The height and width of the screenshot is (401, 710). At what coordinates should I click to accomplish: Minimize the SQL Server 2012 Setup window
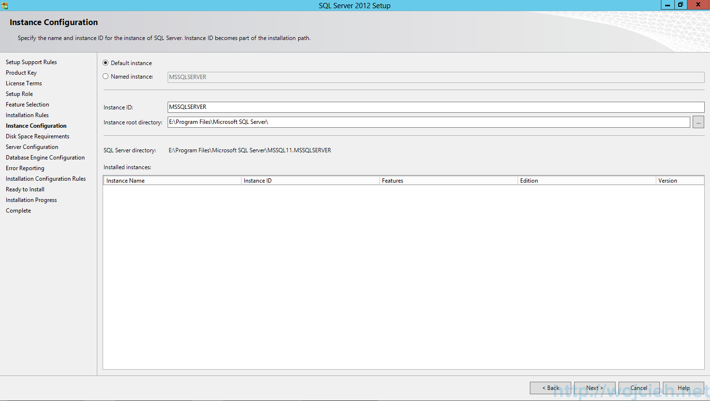pos(667,5)
